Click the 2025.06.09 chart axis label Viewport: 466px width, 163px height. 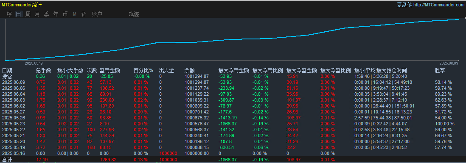(x=449, y=63)
